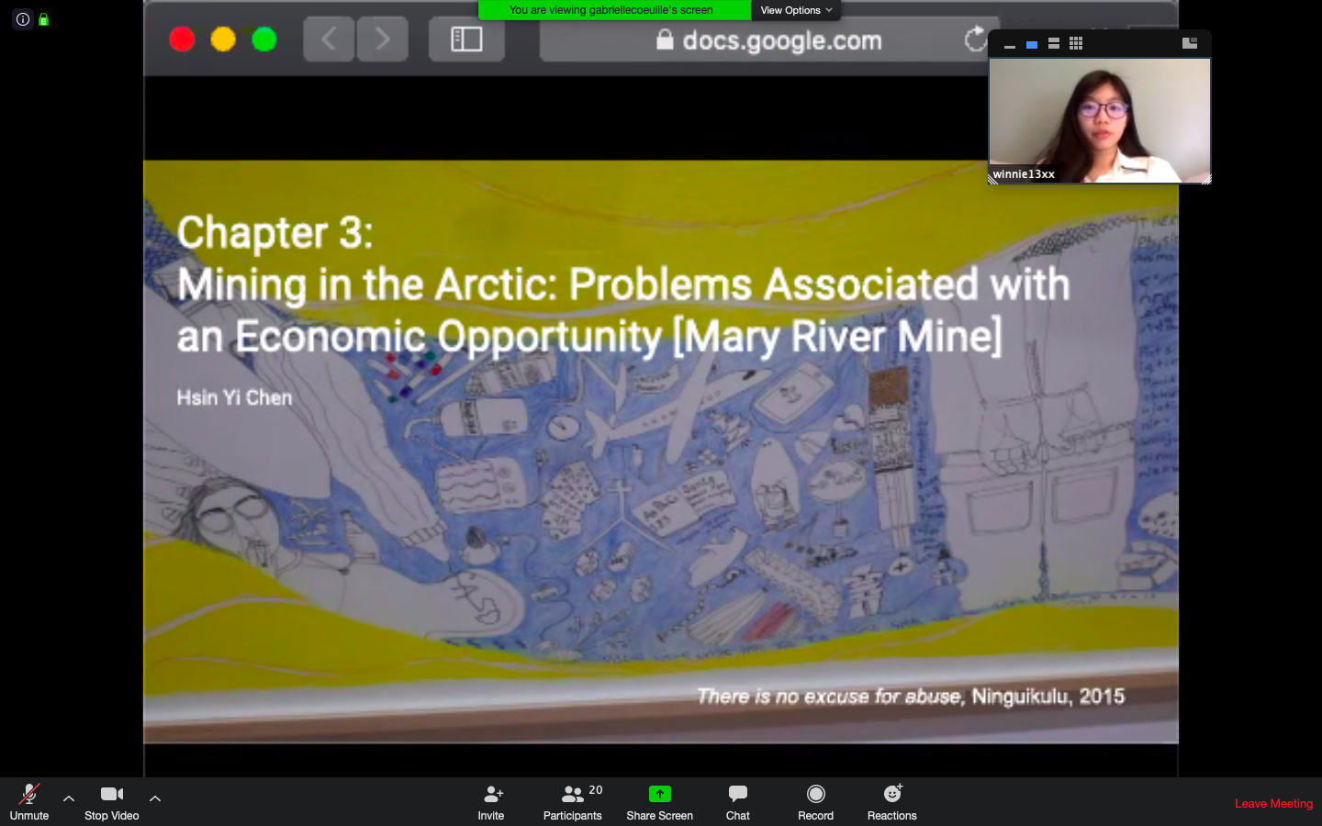
Task: Click the red close dot in shared Safari window
Action: coord(182,39)
